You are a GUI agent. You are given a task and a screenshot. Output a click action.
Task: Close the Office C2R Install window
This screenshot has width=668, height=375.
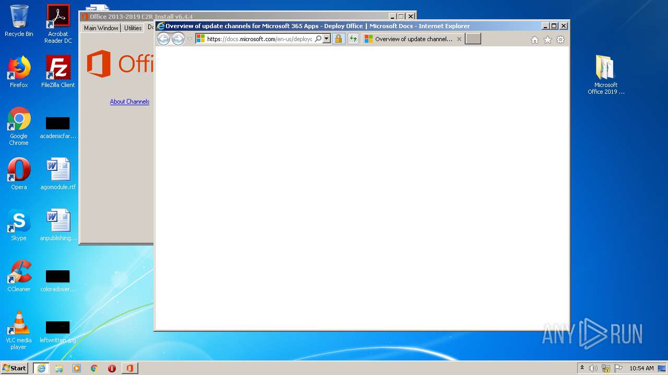(x=411, y=17)
